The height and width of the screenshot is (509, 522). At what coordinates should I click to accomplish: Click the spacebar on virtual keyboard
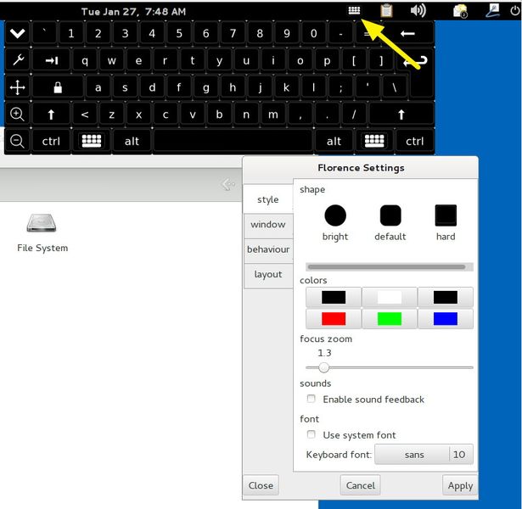[x=233, y=142]
